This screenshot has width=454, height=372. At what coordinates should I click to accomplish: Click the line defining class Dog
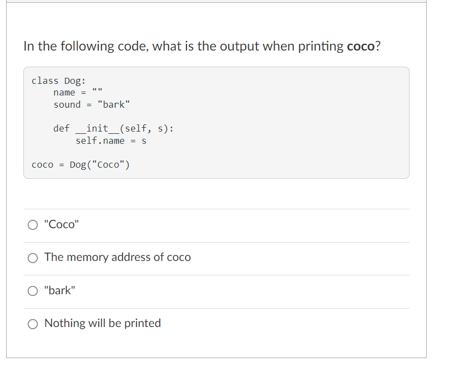click(58, 81)
